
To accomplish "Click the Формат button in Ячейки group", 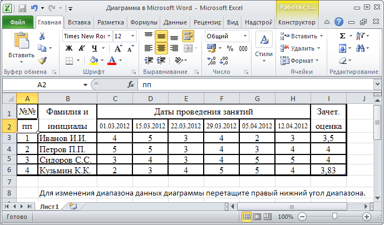I will [x=302, y=60].
